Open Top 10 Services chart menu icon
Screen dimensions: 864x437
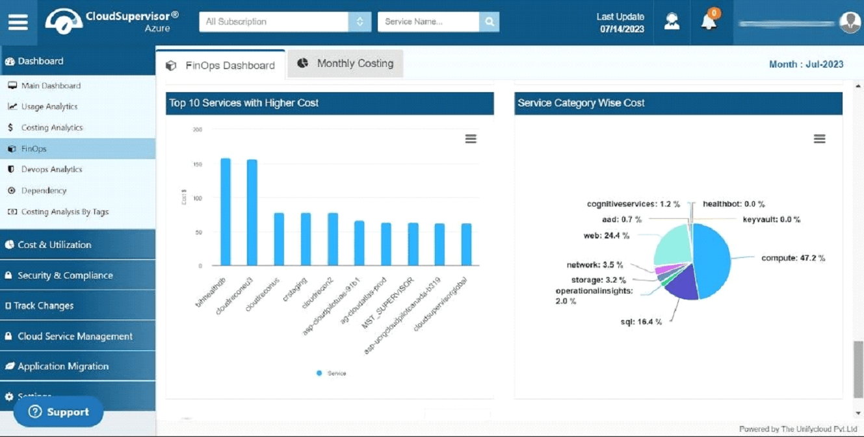[x=471, y=138]
